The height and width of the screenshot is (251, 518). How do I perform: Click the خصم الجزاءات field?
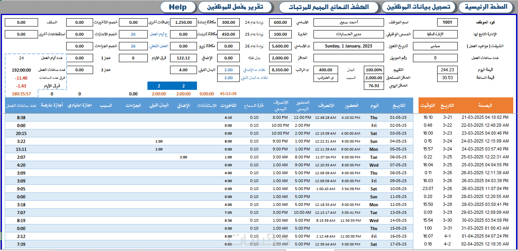[79, 46]
